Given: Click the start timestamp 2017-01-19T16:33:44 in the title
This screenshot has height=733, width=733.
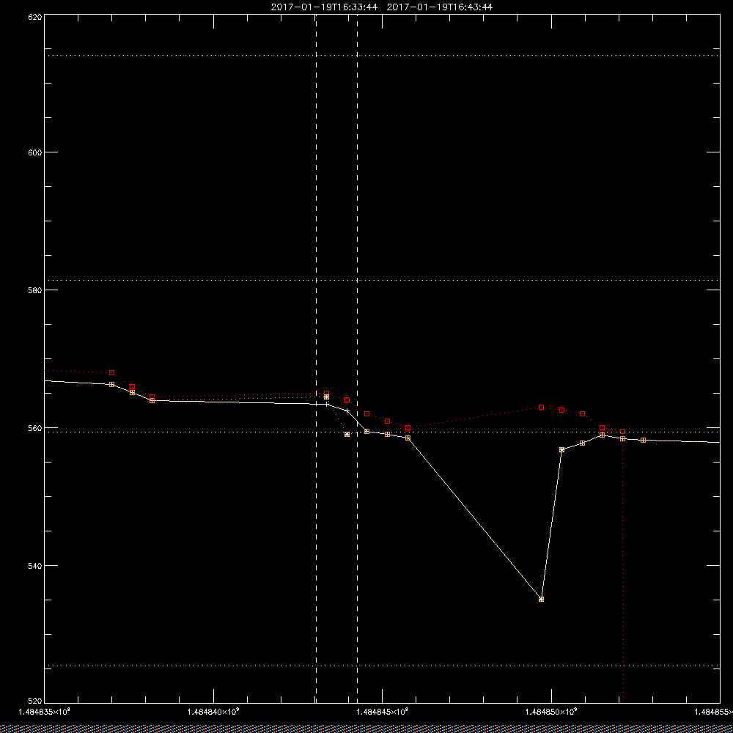Looking at the screenshot, I should click(324, 7).
